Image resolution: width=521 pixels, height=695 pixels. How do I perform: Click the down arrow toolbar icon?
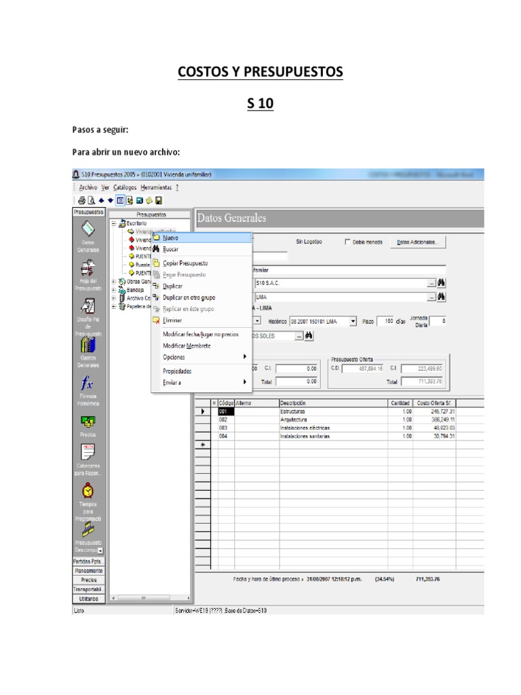[111, 200]
